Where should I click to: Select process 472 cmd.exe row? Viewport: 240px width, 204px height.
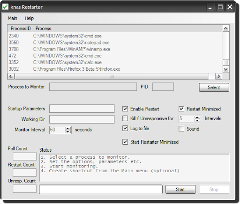(115, 56)
